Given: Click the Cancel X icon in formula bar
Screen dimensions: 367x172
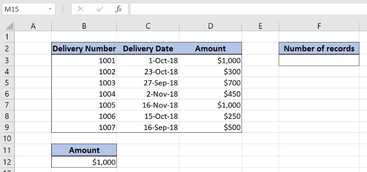Looking at the screenshot, I should point(81,9).
